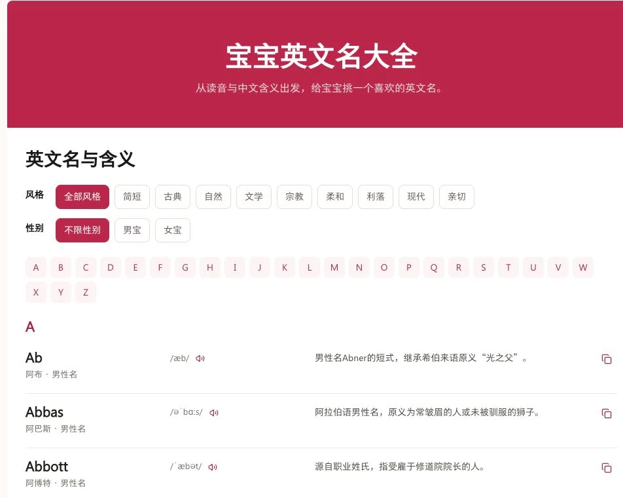Filter names by 柔和 style
The height and width of the screenshot is (498, 623).
pos(335,197)
